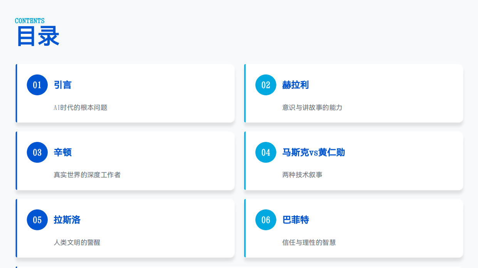Click the circular 03 number badge
Image resolution: width=478 pixels, height=268 pixels.
click(37, 152)
